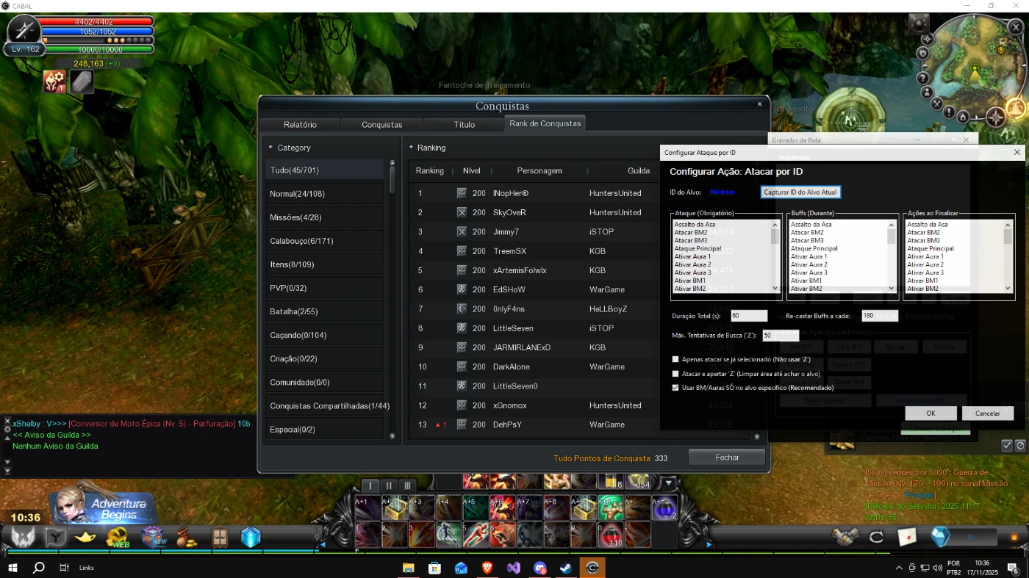Open Steam from the Windows taskbar

click(x=566, y=568)
